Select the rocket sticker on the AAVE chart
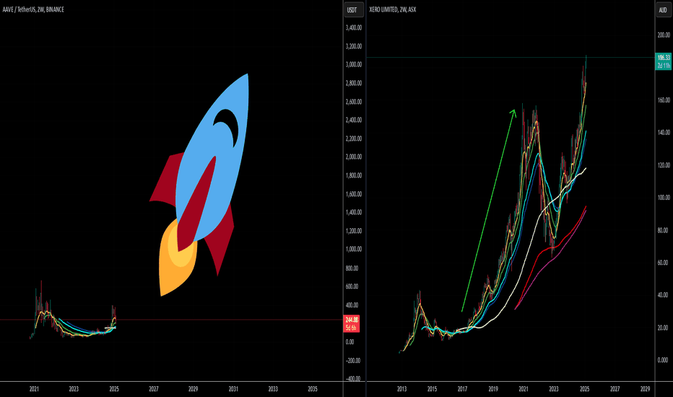Screen dimensions: 673x397 coord(199,185)
